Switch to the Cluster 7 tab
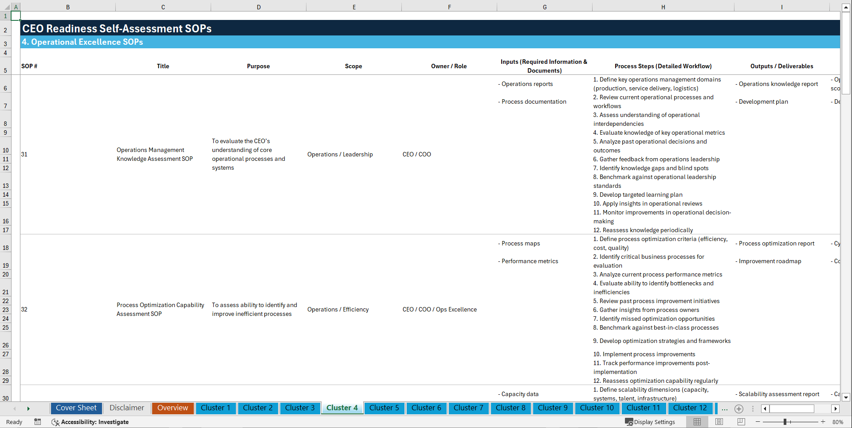This screenshot has height=428, width=852. click(x=468, y=408)
